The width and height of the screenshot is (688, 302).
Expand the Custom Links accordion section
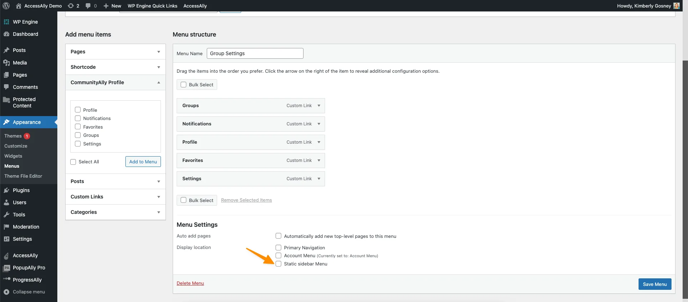115,197
